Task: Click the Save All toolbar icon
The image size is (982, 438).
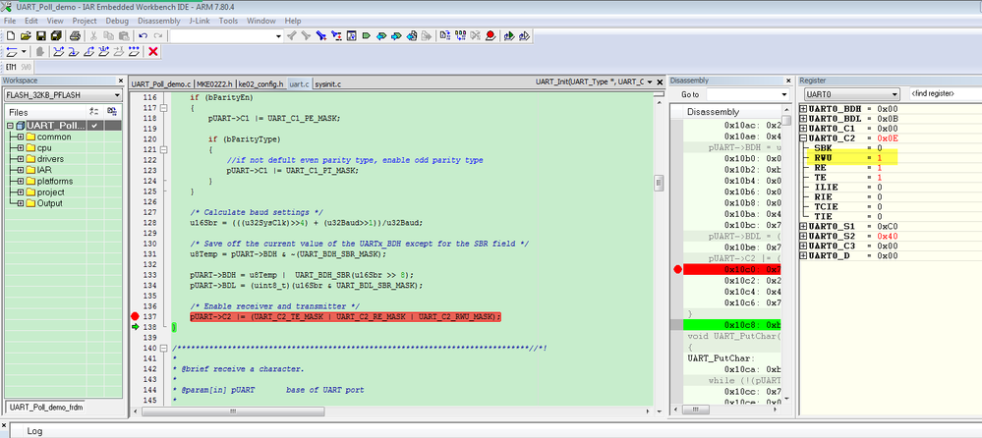Action: click(x=56, y=35)
